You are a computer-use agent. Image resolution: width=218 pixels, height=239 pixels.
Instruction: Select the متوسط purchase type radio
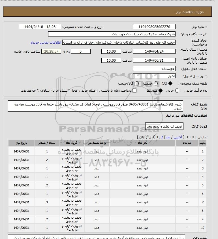pyautogui.click(x=161, y=91)
